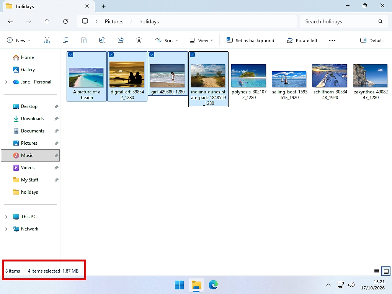Open Downloads in navigation pane
Image resolution: width=392 pixels, height=294 pixels.
point(32,119)
